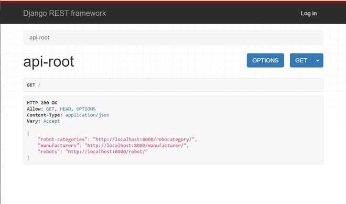
Task: Select the api-root breadcrumb item
Action: [x=39, y=38]
